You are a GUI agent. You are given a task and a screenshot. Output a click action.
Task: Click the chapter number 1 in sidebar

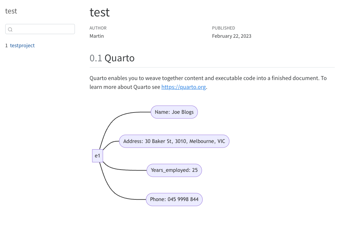(x=7, y=46)
